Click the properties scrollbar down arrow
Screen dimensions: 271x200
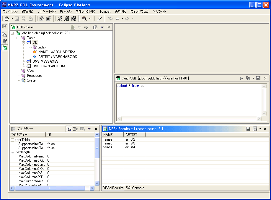(97, 183)
